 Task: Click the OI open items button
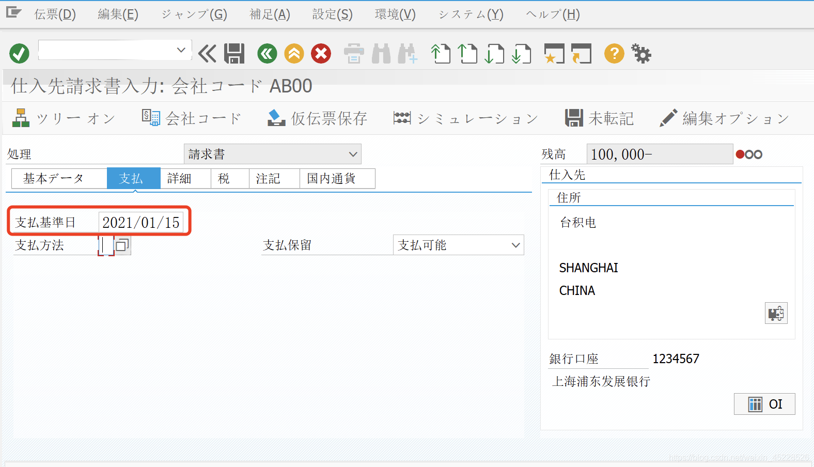pyautogui.click(x=764, y=404)
